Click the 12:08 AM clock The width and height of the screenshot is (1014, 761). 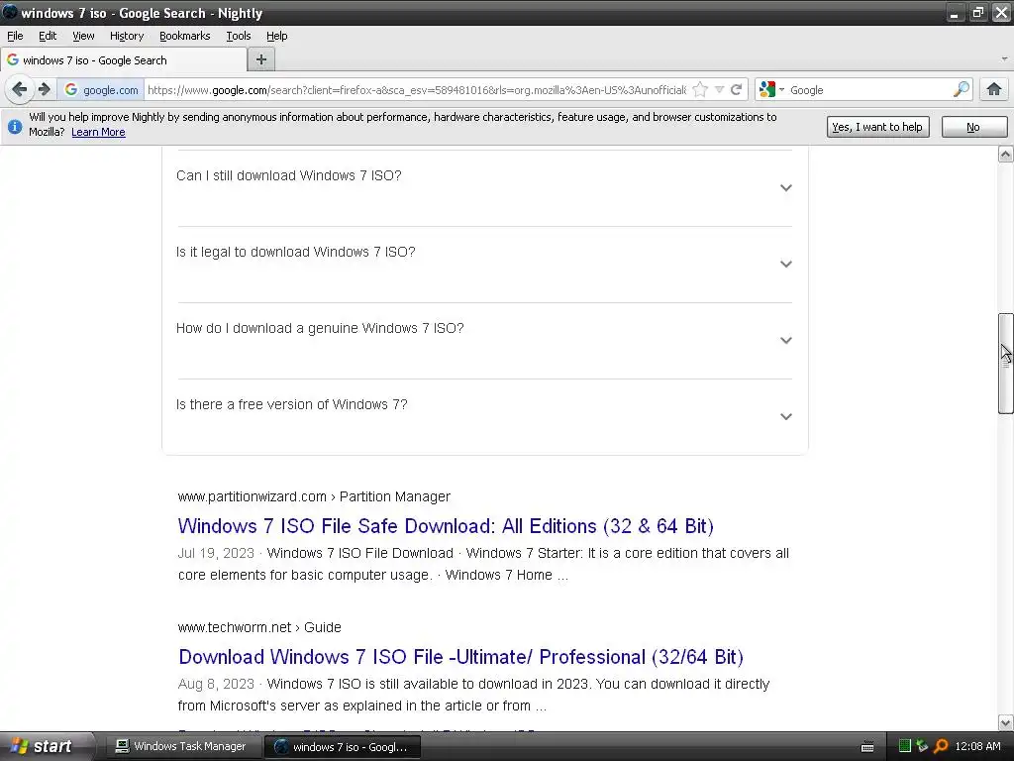[977, 746]
